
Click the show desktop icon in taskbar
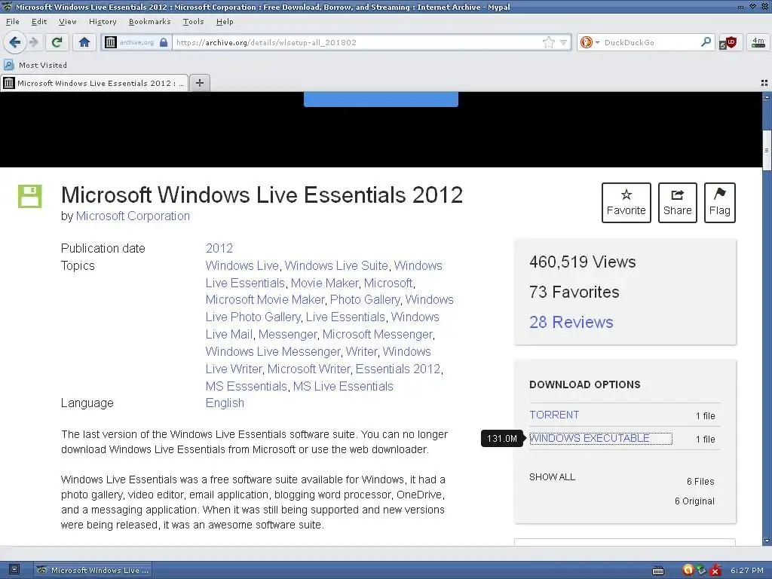click(14, 570)
